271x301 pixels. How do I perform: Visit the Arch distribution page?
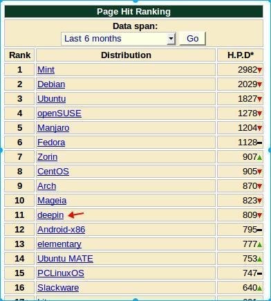pyautogui.click(x=46, y=186)
